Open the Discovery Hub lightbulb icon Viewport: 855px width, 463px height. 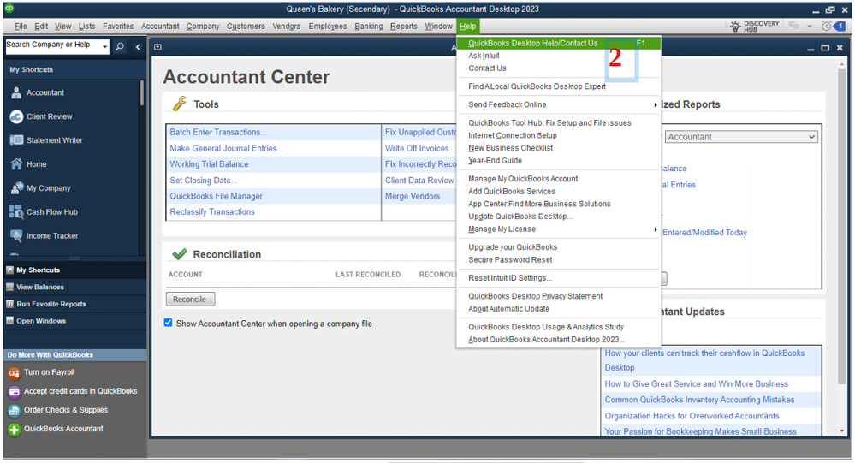click(x=735, y=27)
